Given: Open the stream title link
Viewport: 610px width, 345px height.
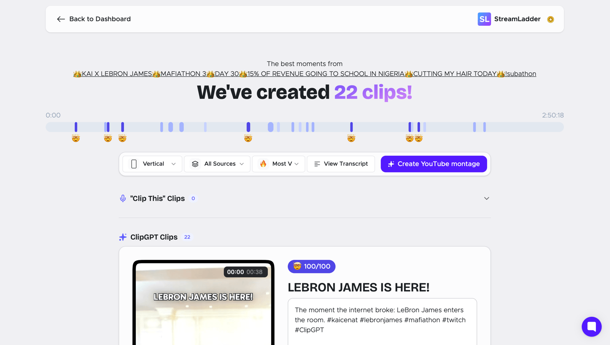Looking at the screenshot, I should (305, 74).
